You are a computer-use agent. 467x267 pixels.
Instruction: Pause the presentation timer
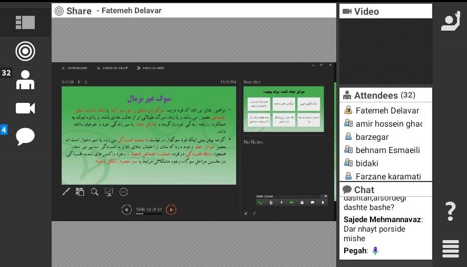(x=79, y=82)
